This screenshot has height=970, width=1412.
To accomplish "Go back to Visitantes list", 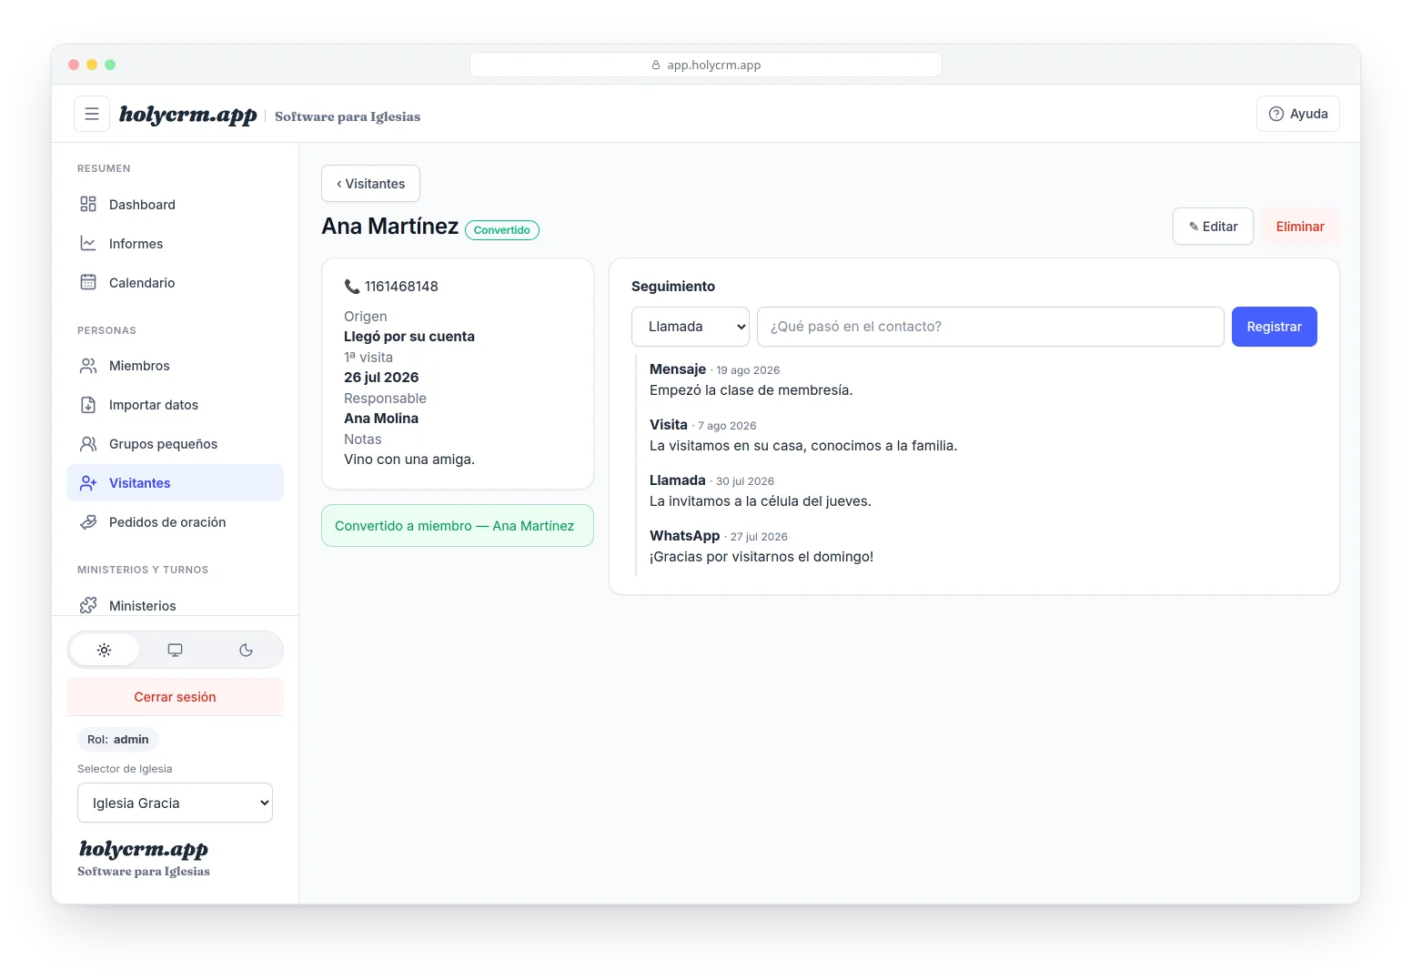I will pos(370,183).
